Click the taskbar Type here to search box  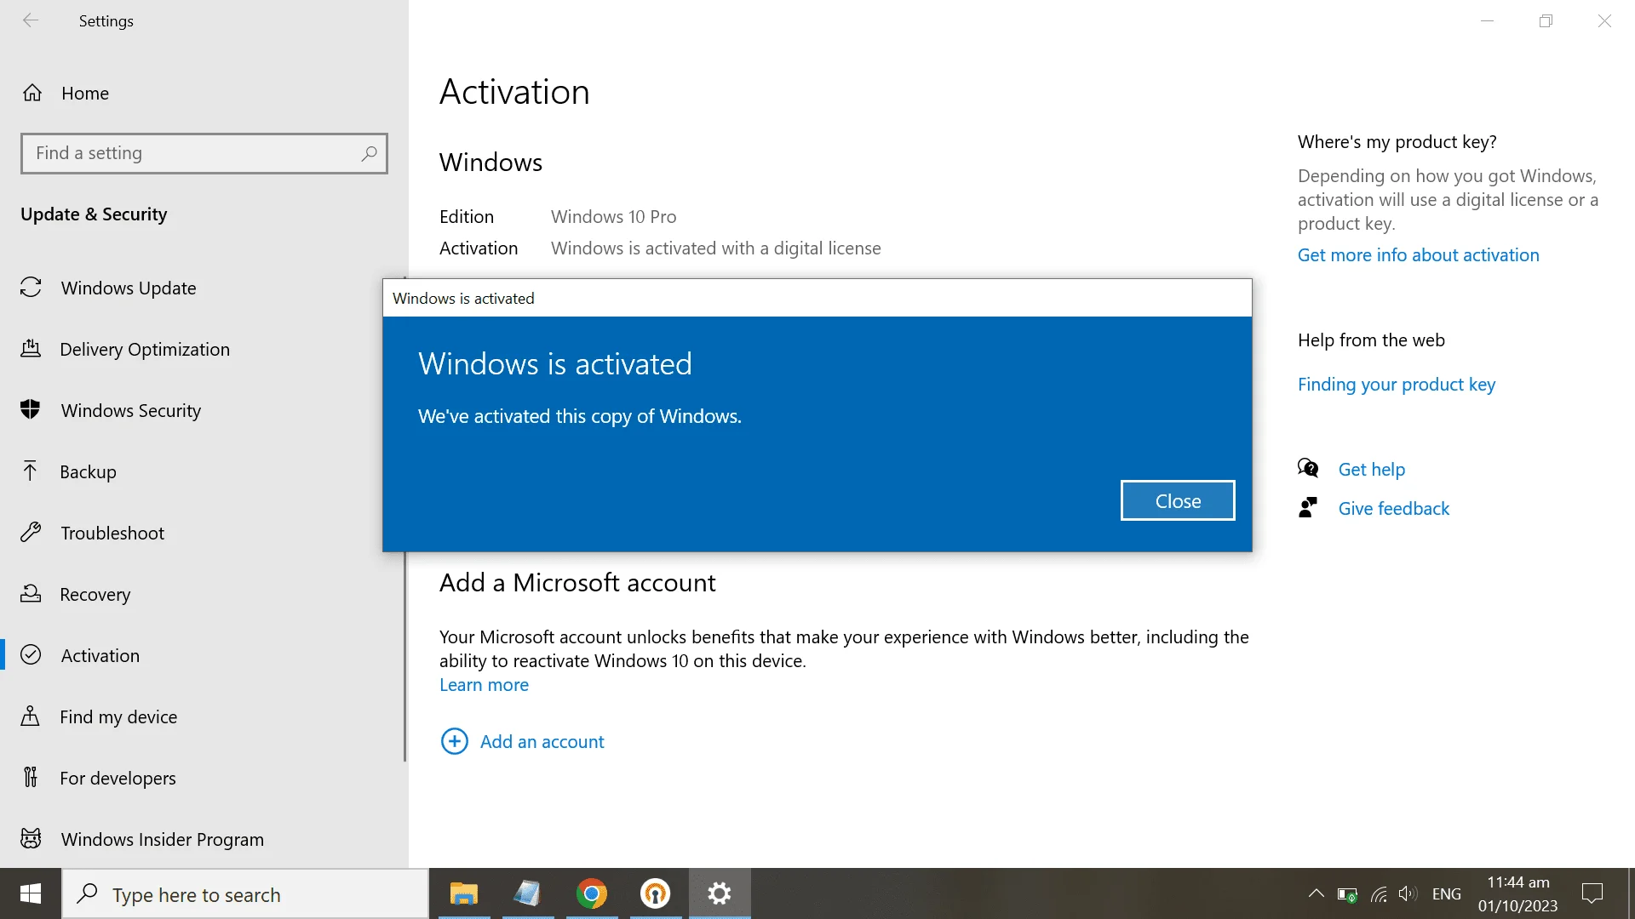[x=245, y=893]
